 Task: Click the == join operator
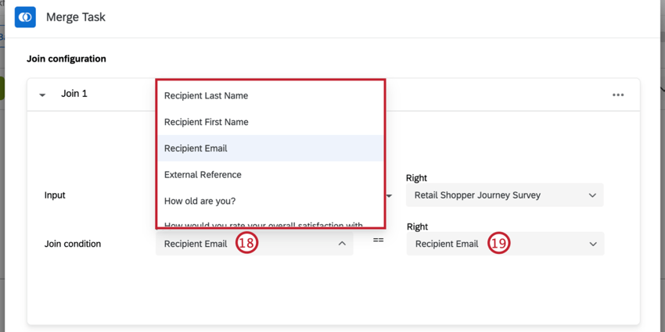click(378, 240)
